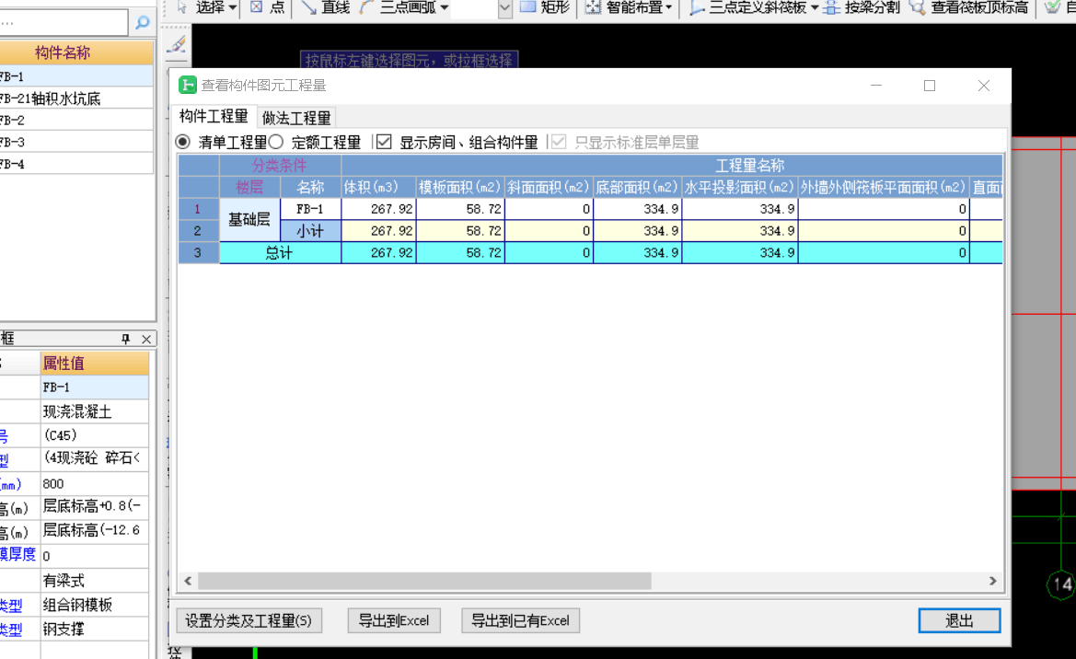Close the property panel
Image resolution: width=1076 pixels, height=659 pixels.
(x=146, y=339)
